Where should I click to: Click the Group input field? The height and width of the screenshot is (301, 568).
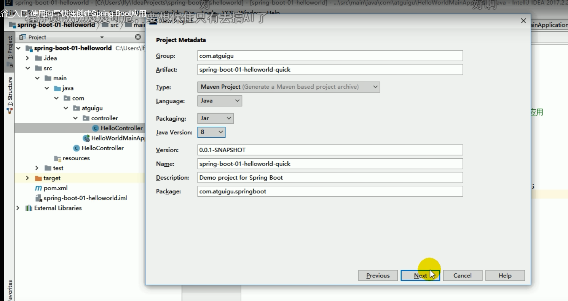[330, 56]
